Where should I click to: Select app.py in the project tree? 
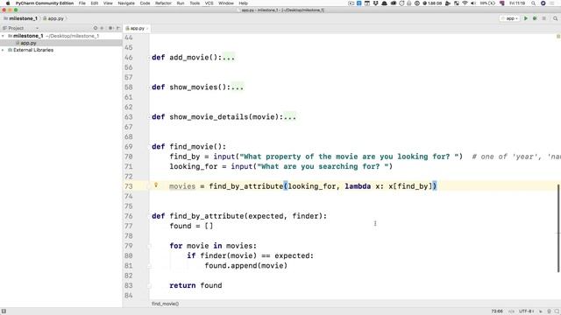pos(28,43)
